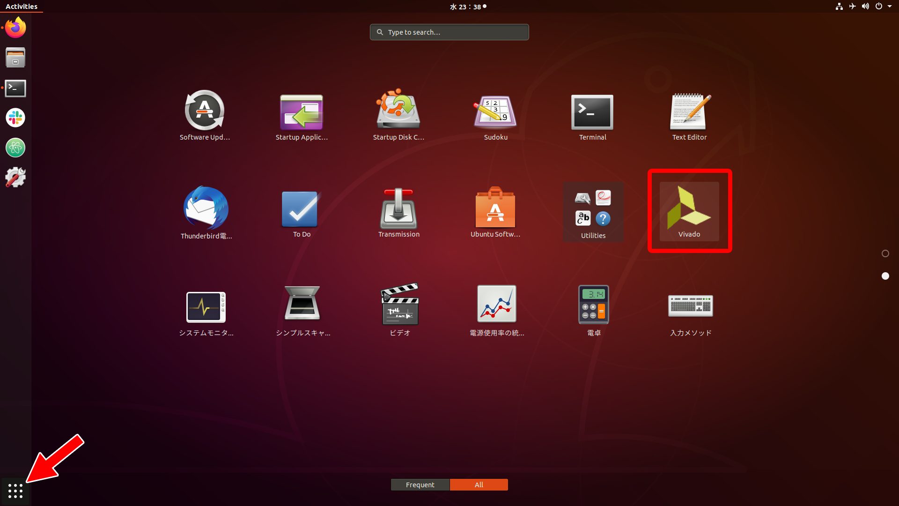Switch to first app page indicator
Viewport: 899px width, 506px height.
(885, 253)
